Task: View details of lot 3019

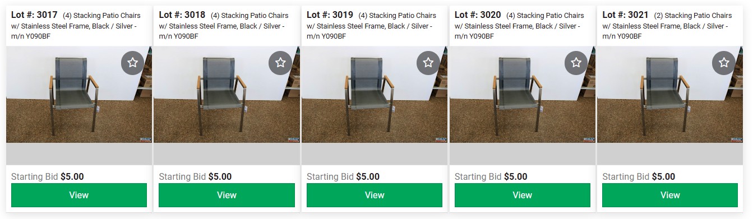Action: pyautogui.click(x=375, y=195)
